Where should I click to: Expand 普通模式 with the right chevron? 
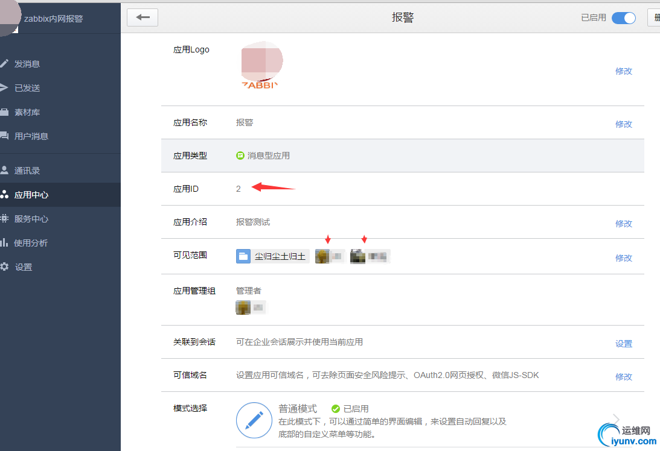click(616, 420)
